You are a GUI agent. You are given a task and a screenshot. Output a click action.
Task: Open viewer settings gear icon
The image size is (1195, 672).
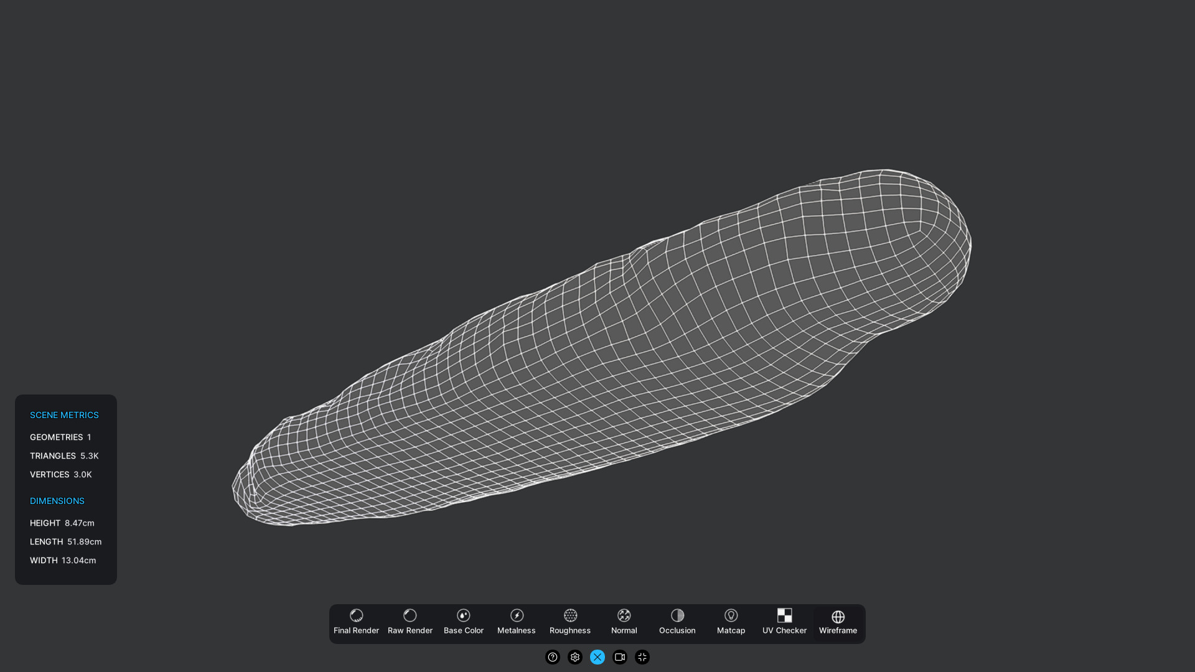pyautogui.click(x=574, y=657)
